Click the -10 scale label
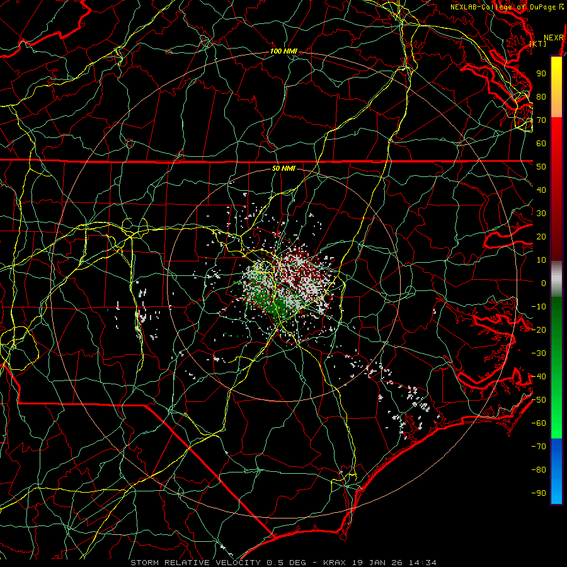The height and width of the screenshot is (567, 567). [539, 307]
